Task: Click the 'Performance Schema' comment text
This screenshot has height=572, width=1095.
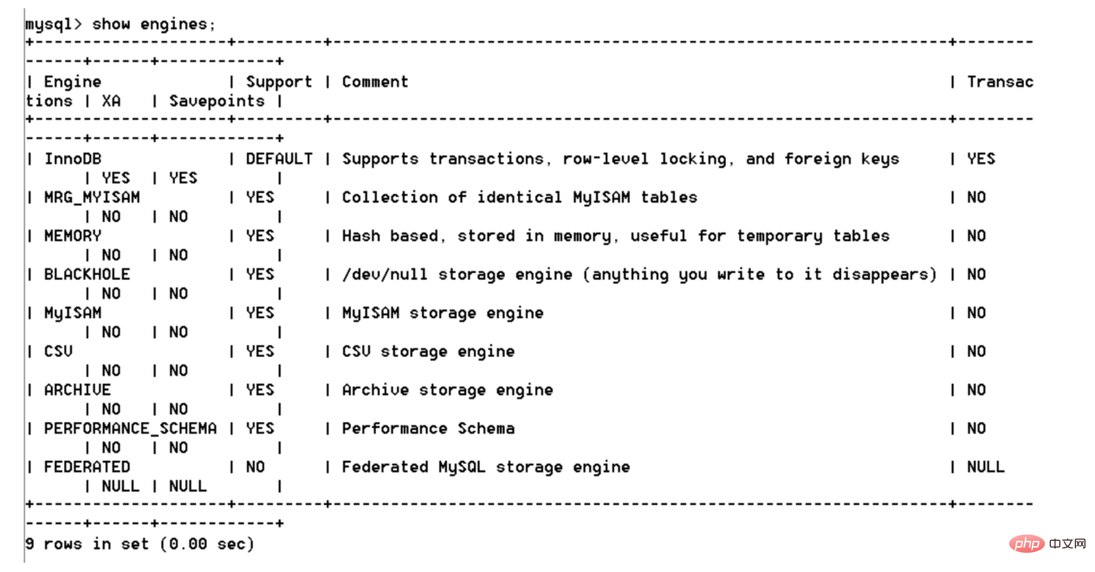Action: [x=428, y=428]
